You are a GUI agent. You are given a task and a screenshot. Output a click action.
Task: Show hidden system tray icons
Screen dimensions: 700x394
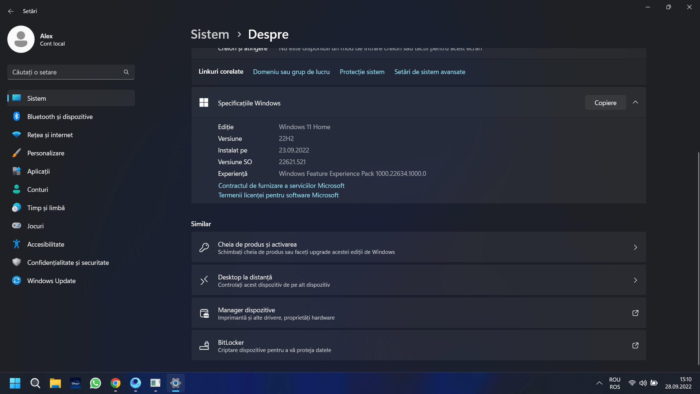point(599,383)
